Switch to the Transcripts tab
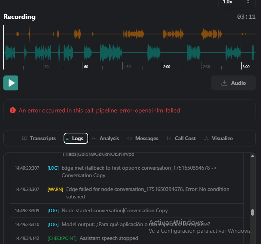The height and width of the screenshot is (244, 261). pyautogui.click(x=39, y=138)
